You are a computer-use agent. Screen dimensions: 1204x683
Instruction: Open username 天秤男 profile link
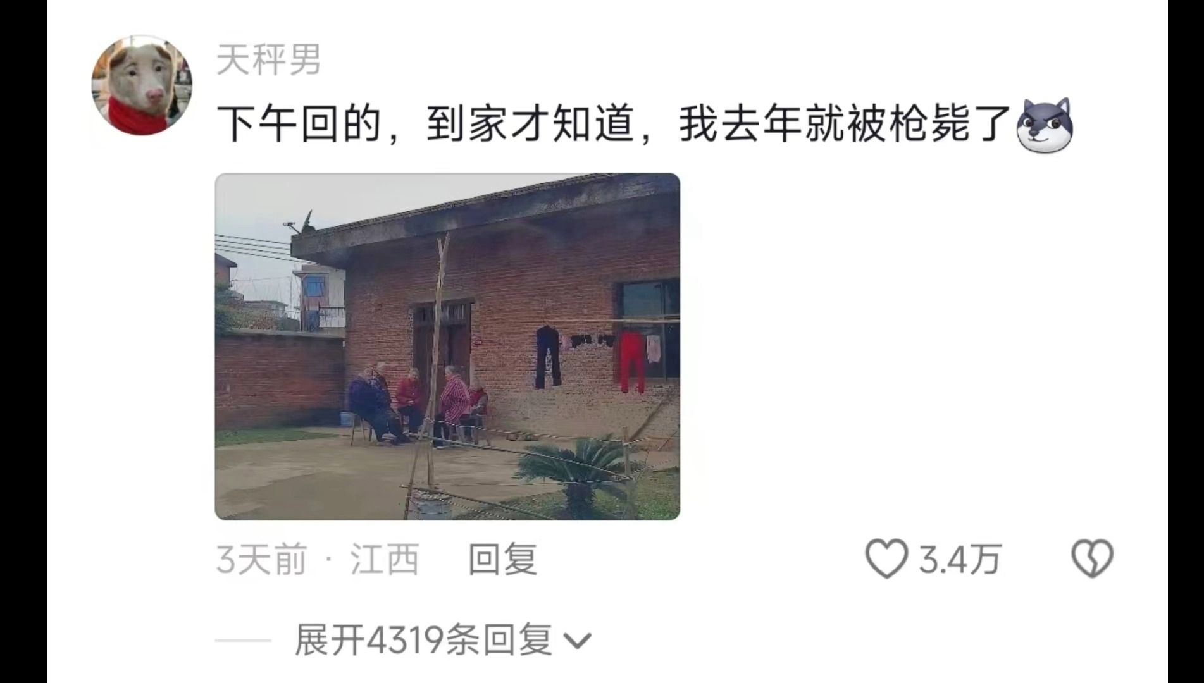(269, 60)
